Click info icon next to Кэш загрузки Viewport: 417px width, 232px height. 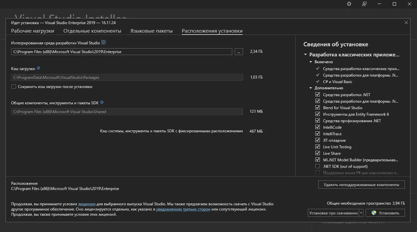click(38, 68)
